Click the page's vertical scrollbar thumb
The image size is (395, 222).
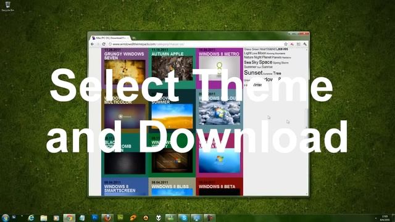[307, 118]
